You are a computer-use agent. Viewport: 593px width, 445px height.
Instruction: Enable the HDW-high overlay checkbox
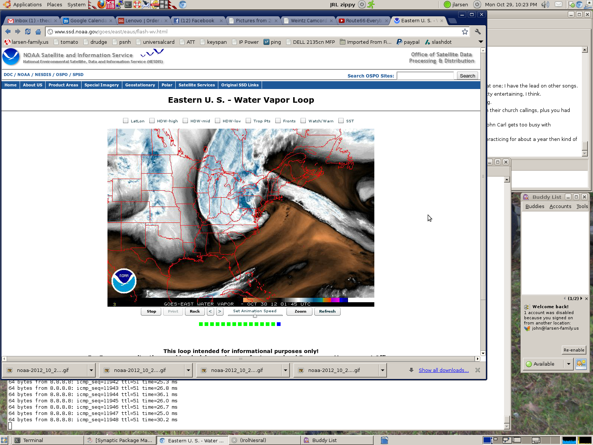[x=152, y=121]
